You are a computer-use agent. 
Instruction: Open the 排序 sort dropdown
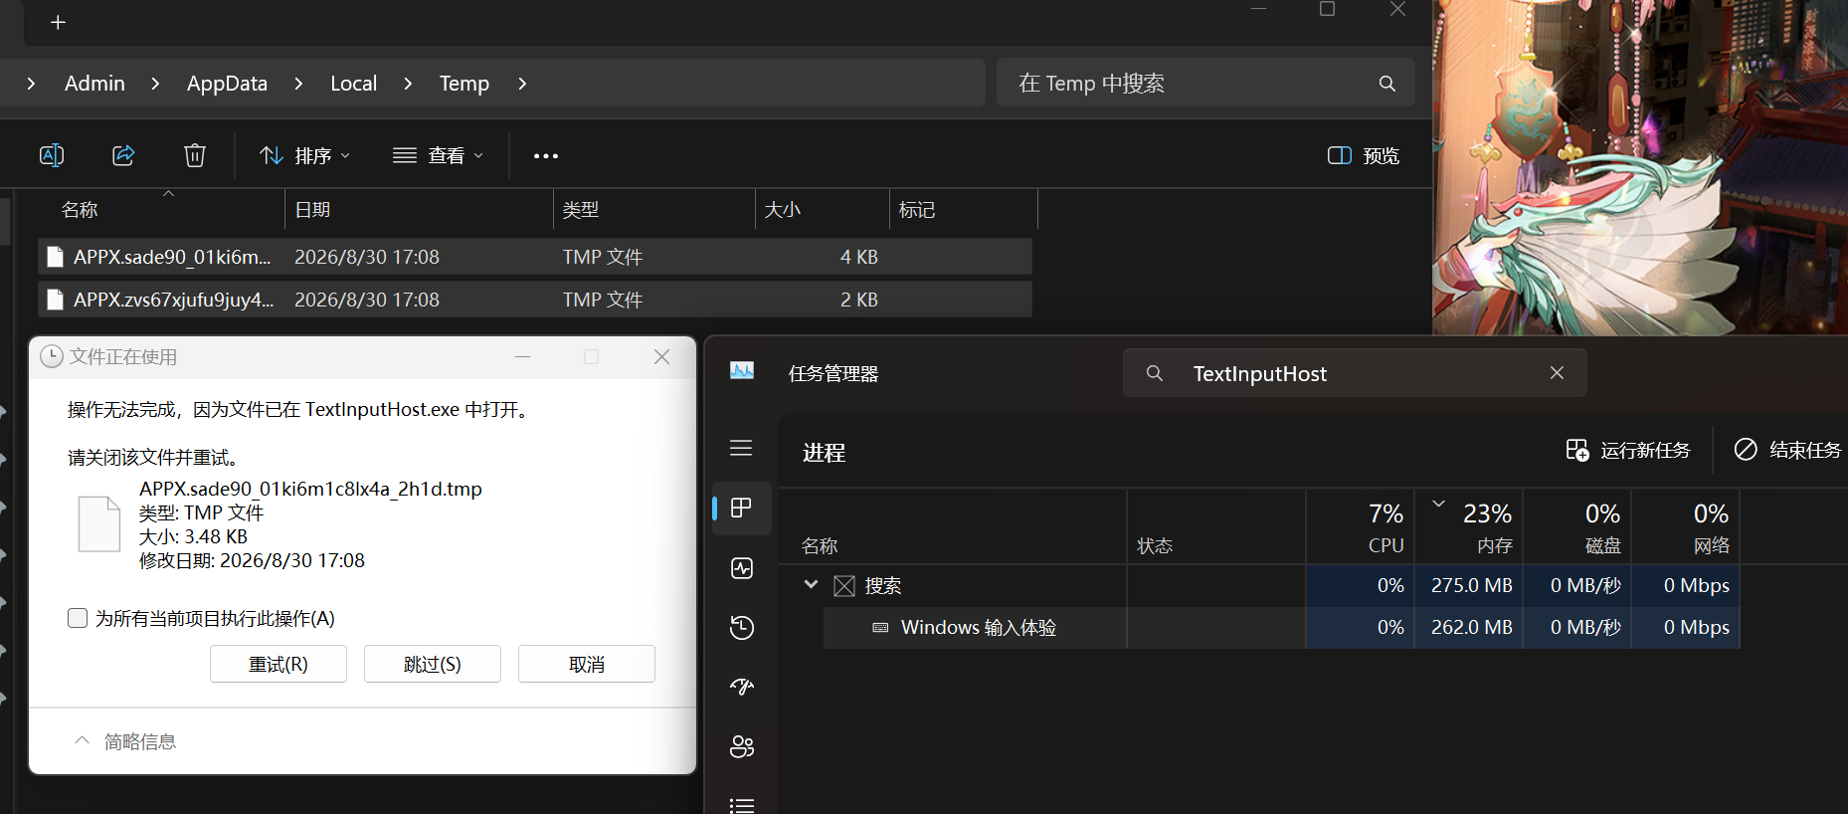coord(305,155)
